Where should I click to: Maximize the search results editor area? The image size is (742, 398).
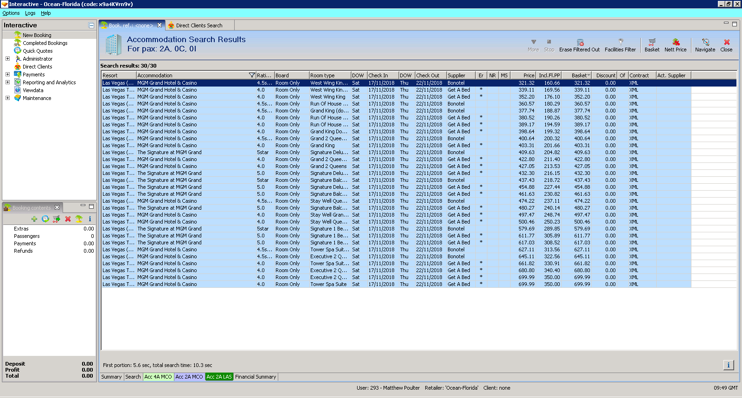tap(734, 24)
